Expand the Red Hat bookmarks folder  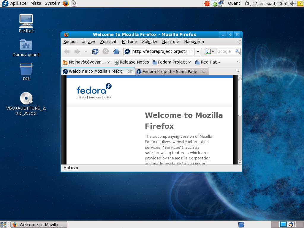pyautogui.click(x=208, y=62)
